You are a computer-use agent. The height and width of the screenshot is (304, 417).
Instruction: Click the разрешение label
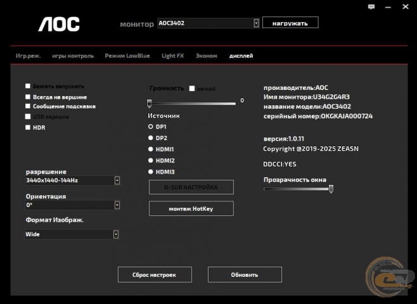46,172
